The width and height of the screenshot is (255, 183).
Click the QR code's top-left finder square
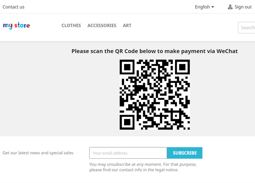(127, 67)
